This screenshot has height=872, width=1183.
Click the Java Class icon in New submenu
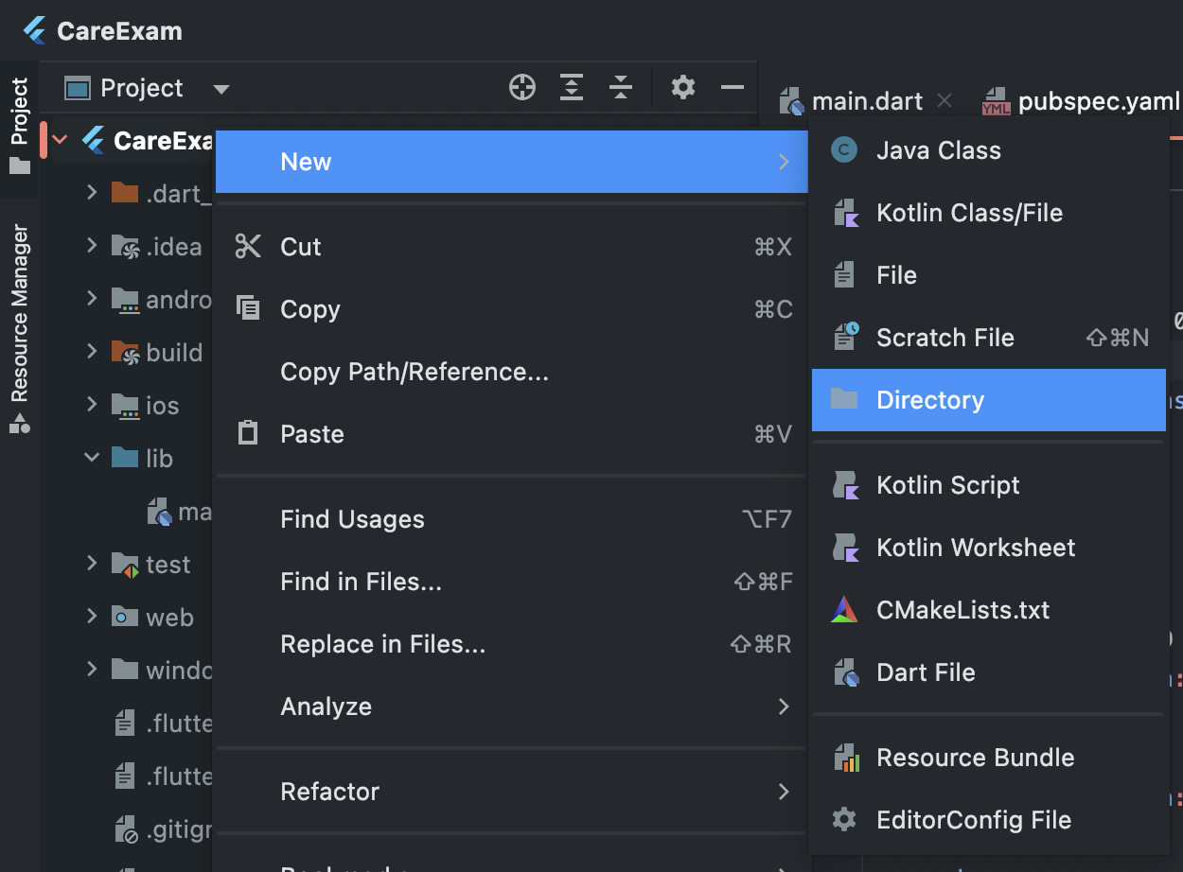tap(844, 150)
